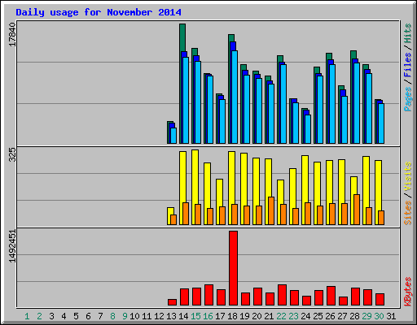This screenshot has width=417, height=325.
Task: Click day 13 on the x-axis
Action: click(x=171, y=316)
